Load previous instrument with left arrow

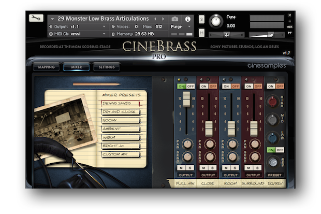point(155,19)
